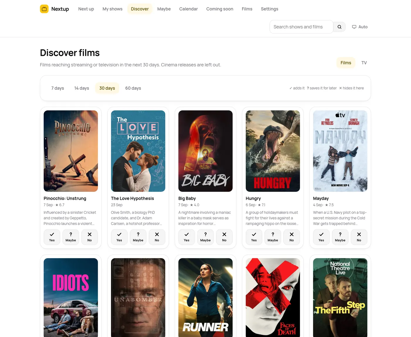Click the Hungry title text
This screenshot has height=337, width=411.
(x=253, y=198)
